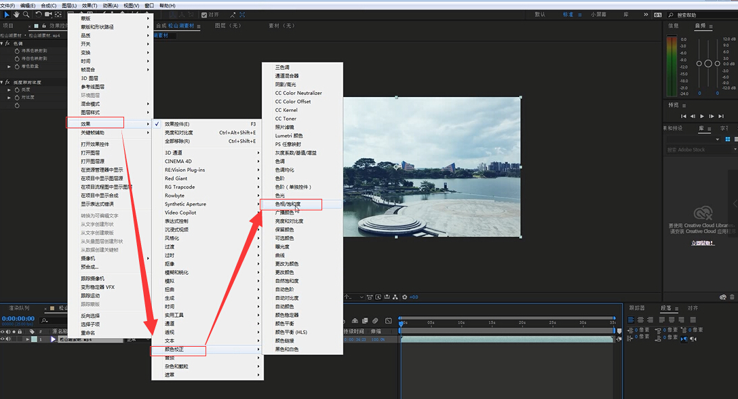Click the 搜索帮助 search field

pos(703,15)
